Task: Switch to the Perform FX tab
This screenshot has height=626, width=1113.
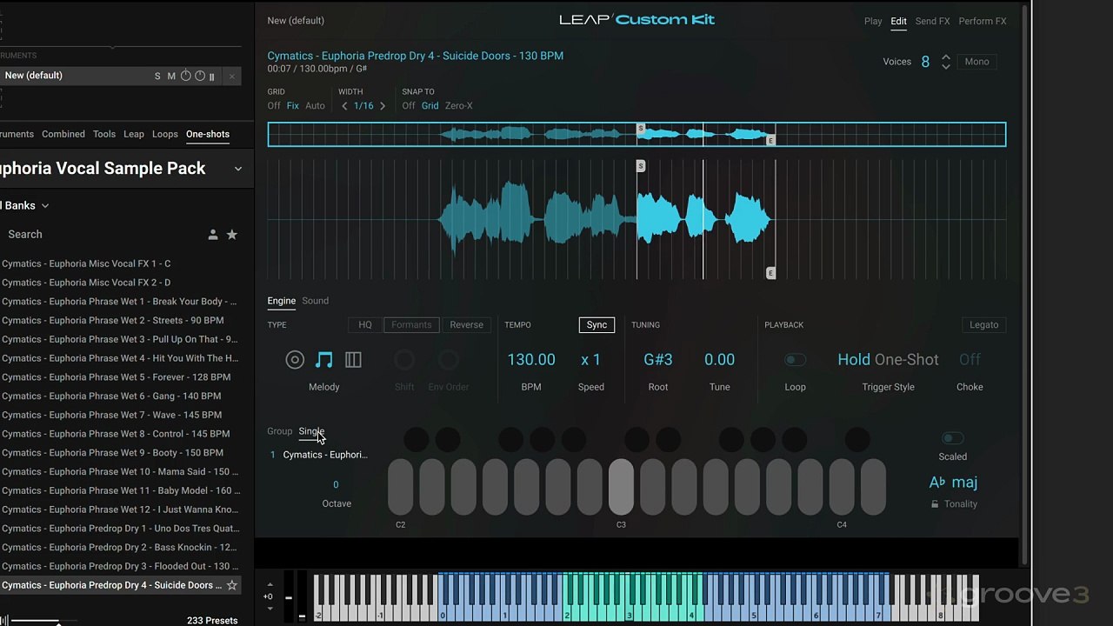Action: 983,22
